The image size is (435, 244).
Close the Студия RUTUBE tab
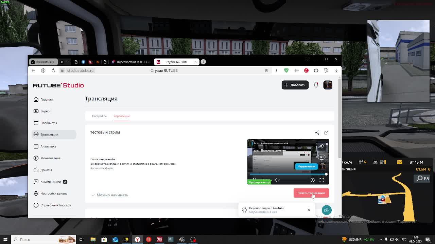tap(195, 62)
